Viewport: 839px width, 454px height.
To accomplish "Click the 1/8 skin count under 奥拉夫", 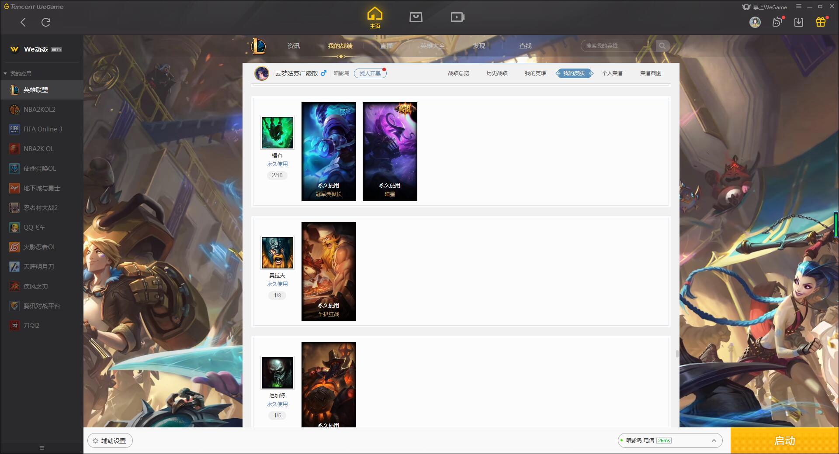I will [x=277, y=295].
